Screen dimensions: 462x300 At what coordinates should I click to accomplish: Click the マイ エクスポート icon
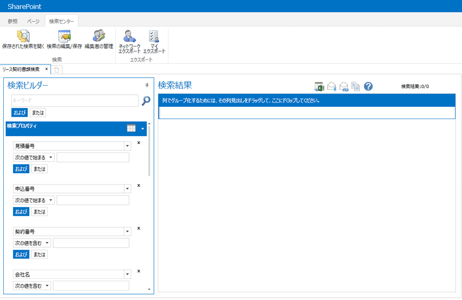pyautogui.click(x=154, y=36)
